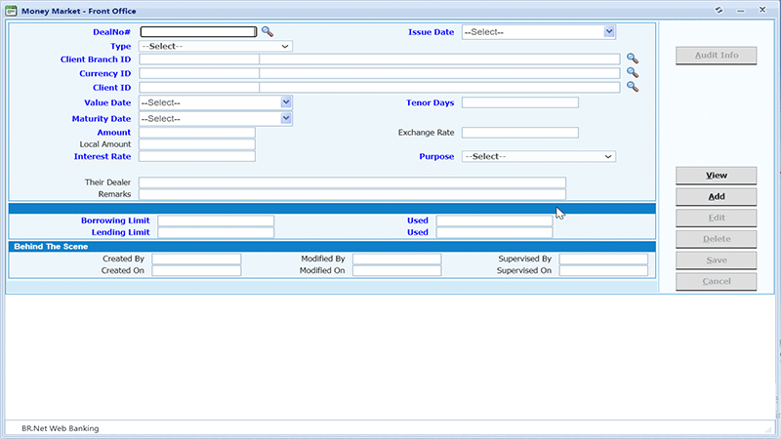The height and width of the screenshot is (439, 781).
Task: Click the View button
Action: [717, 176]
